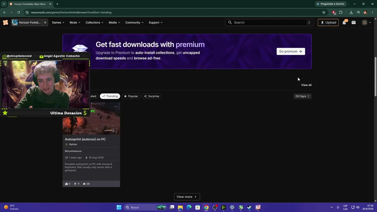The image size is (377, 212).
Task: Show hidden system tray icons
Action: coord(332,207)
